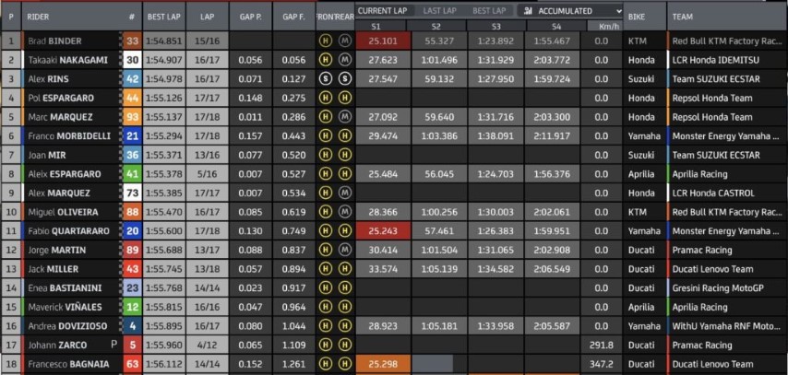Click Bastianini's rear tyre H icon
The width and height of the screenshot is (788, 375).
tap(344, 288)
